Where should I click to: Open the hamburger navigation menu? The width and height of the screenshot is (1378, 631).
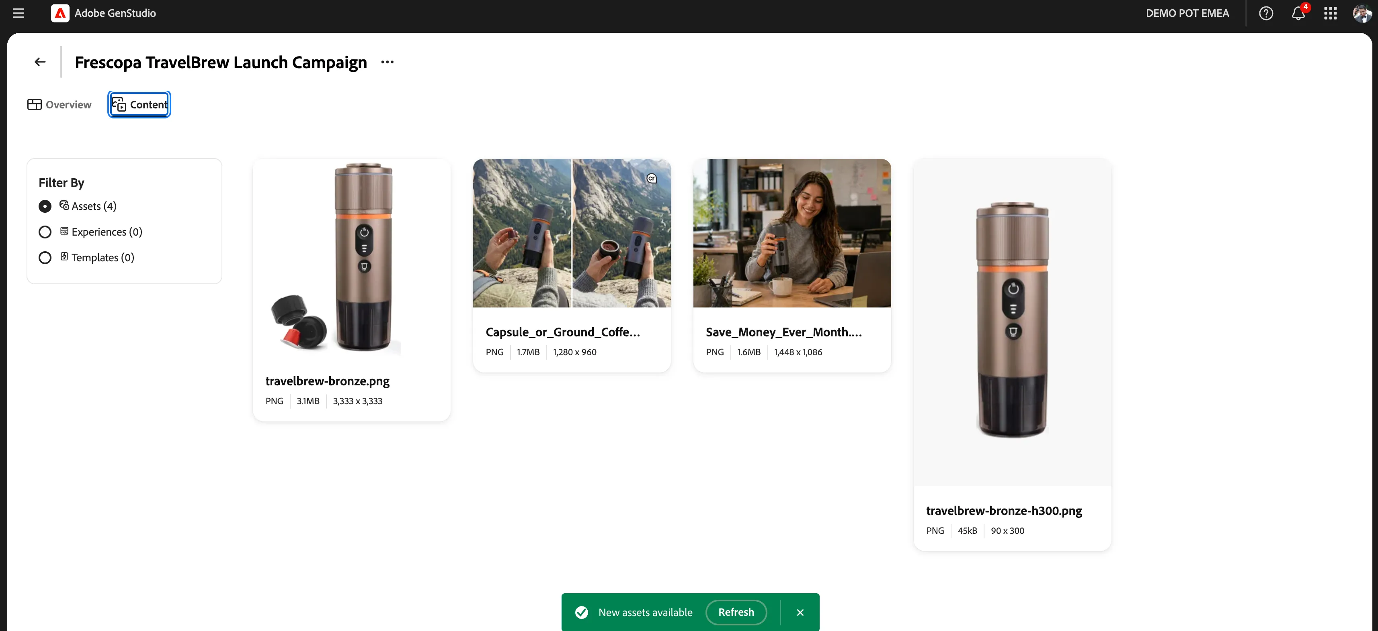coord(19,13)
